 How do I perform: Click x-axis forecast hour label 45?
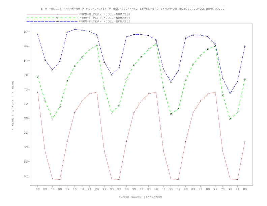click(x=149, y=189)
